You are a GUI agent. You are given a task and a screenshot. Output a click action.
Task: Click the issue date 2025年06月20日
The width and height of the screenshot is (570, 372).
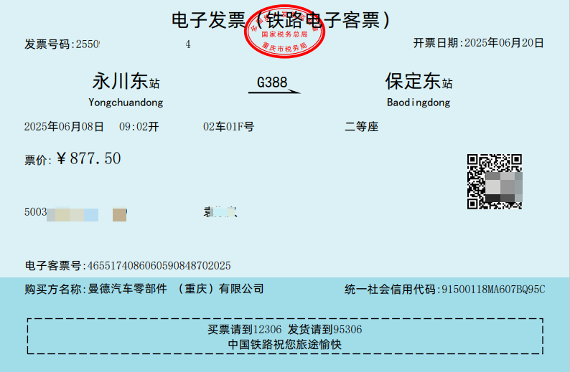pyautogui.click(x=504, y=43)
